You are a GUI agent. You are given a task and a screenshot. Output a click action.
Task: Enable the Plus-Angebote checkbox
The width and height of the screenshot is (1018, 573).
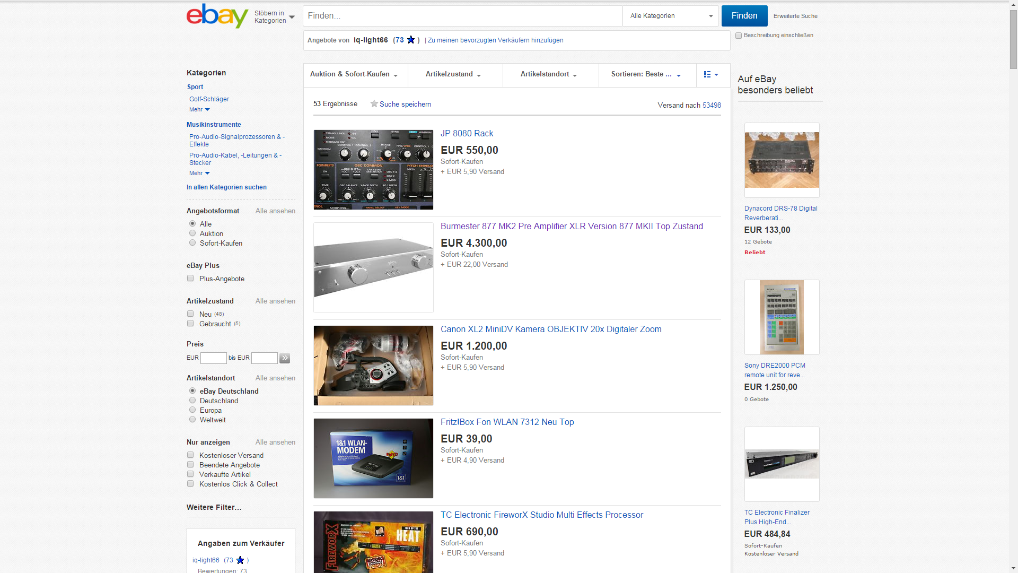190,279
